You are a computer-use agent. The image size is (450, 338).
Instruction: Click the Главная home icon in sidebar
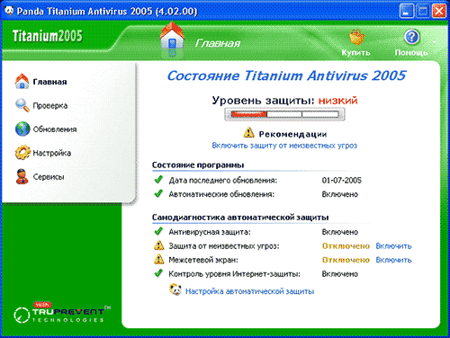(22, 82)
